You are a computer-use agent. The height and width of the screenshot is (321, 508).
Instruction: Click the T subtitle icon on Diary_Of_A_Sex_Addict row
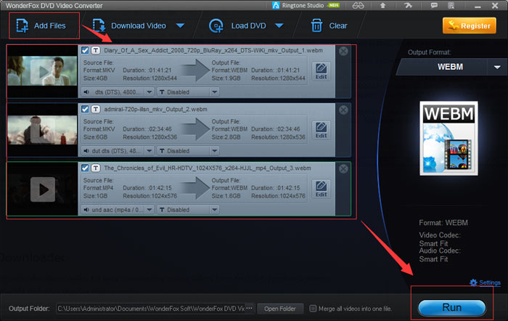click(96, 50)
